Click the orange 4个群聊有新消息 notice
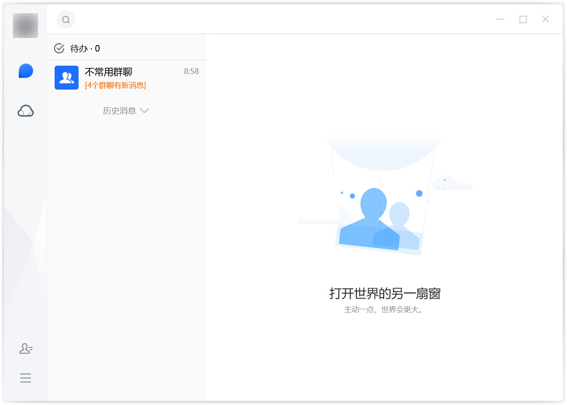Viewport: 567px width, 405px height. tap(115, 85)
